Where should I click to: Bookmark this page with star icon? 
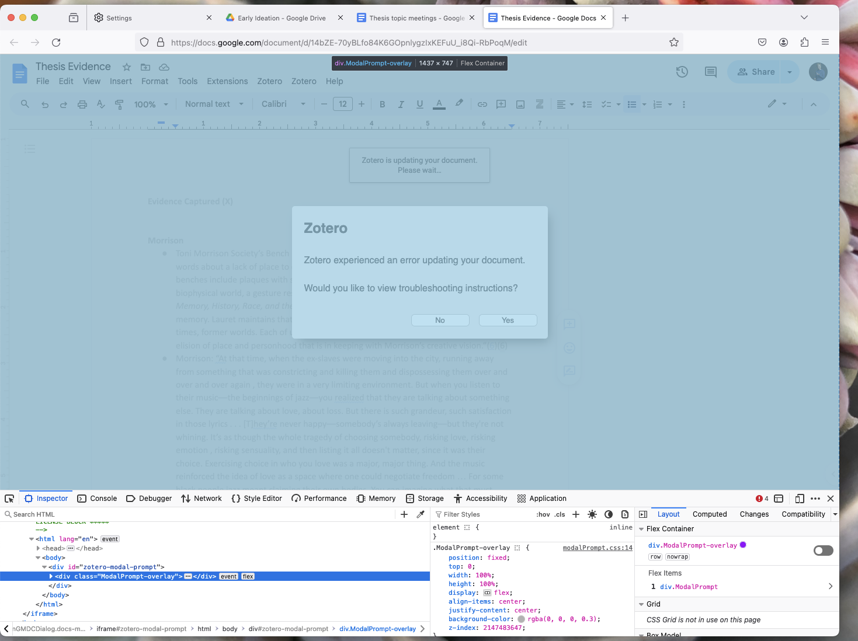(x=674, y=42)
